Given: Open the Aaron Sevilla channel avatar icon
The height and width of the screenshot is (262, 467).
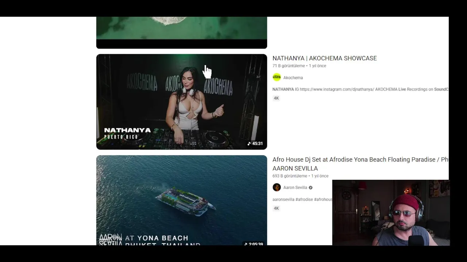Looking at the screenshot, I should tap(277, 187).
